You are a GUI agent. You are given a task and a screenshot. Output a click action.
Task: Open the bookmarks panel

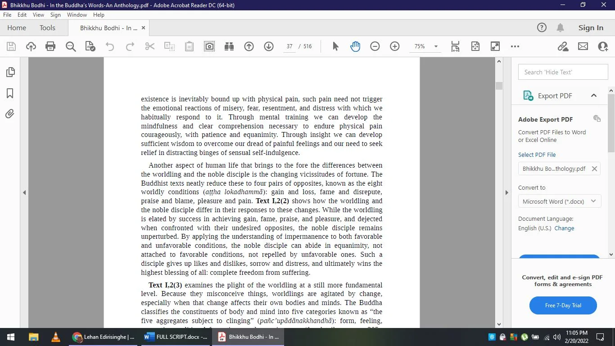(10, 93)
